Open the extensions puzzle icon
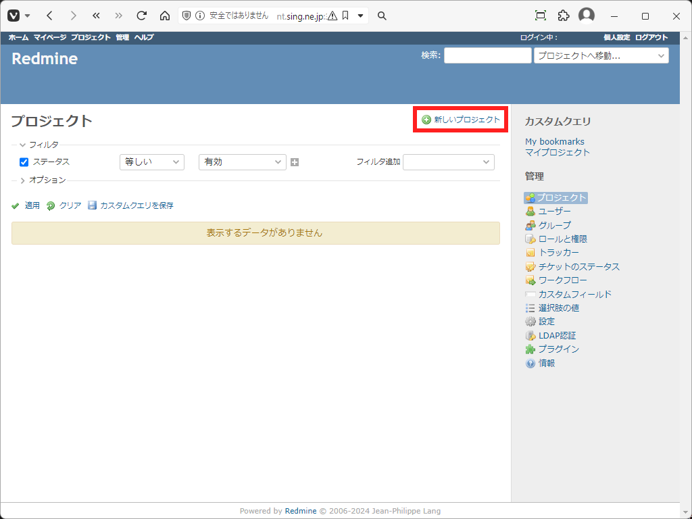 pos(564,16)
